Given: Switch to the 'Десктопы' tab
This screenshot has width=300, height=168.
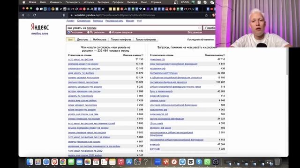Looking at the screenshot, I should (82, 39).
